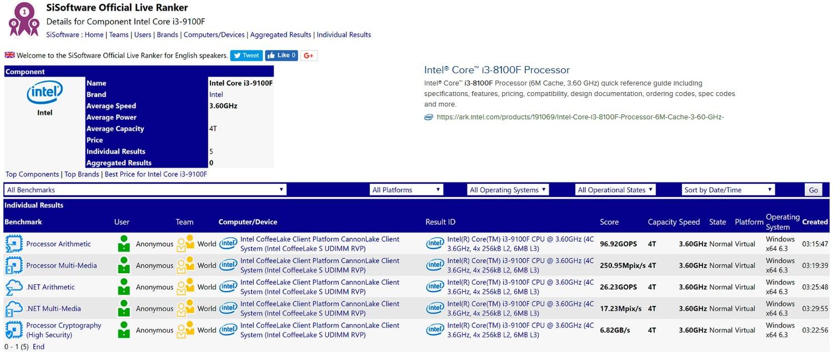833x352 pixels.
Task: Click the Score column header
Action: [609, 222]
